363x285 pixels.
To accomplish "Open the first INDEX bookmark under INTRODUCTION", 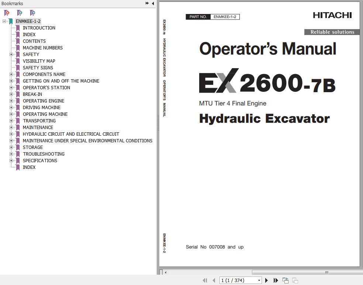I will [29, 34].
